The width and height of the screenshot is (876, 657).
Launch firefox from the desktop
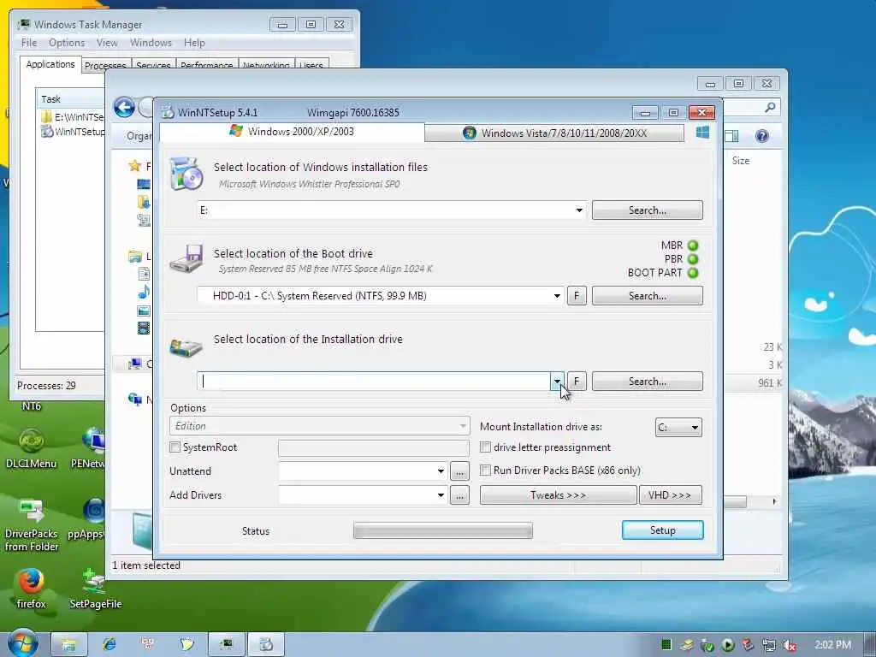(32, 589)
